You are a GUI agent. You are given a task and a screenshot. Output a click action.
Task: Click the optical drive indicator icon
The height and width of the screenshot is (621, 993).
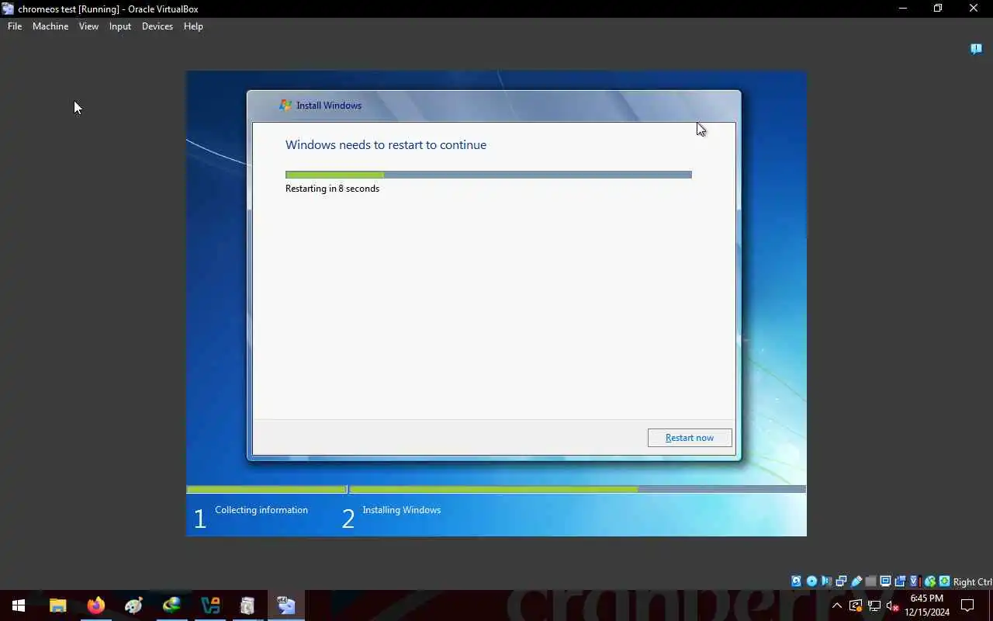[x=811, y=581]
